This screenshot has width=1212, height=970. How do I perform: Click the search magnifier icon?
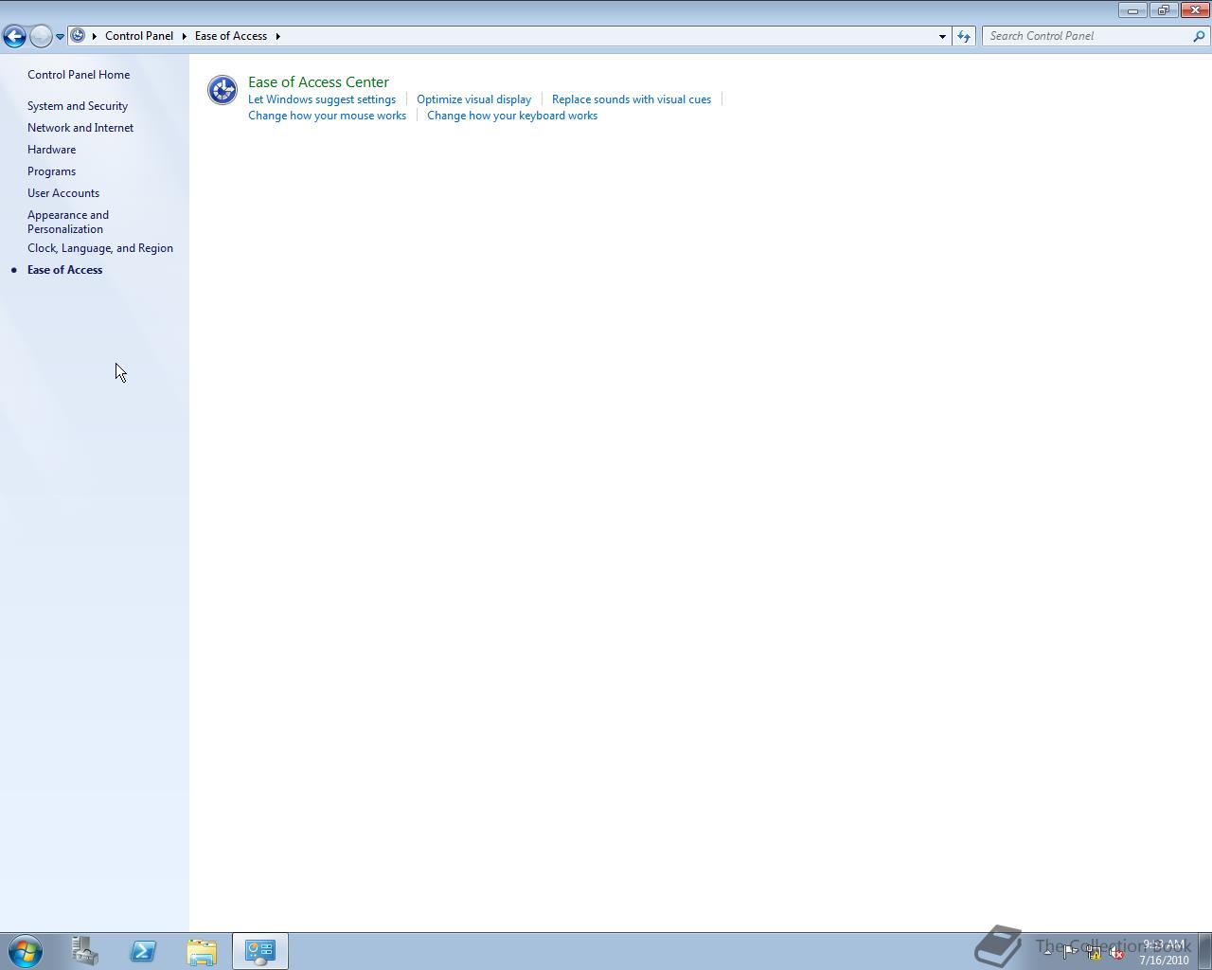(x=1200, y=36)
